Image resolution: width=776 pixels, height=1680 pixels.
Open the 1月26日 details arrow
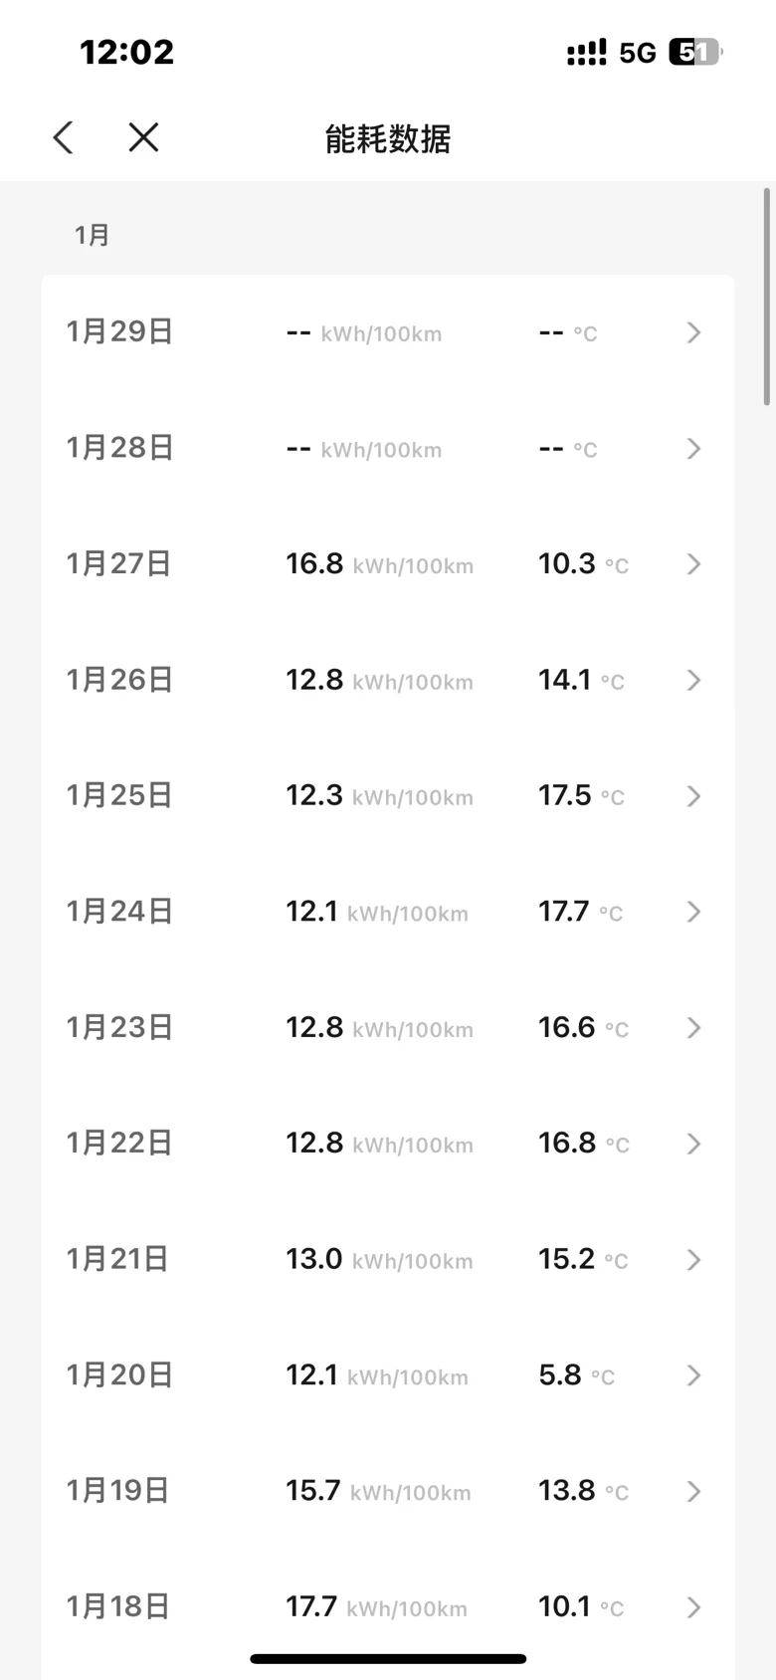(694, 680)
